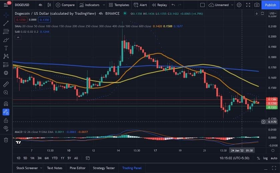Open the emoji icons tool

coord(6,73)
